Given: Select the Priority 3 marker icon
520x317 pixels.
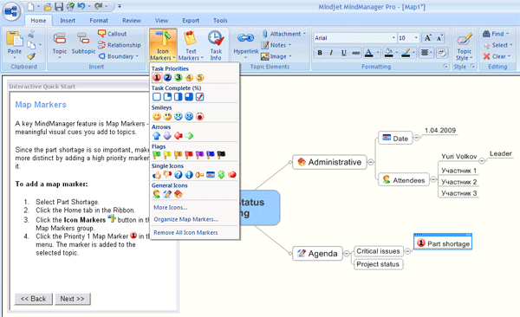Looking at the screenshot, I should 178,78.
